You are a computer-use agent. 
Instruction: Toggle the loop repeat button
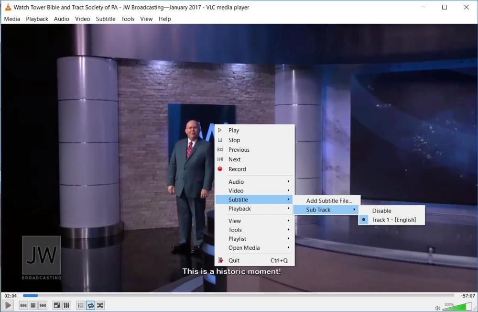(90, 305)
